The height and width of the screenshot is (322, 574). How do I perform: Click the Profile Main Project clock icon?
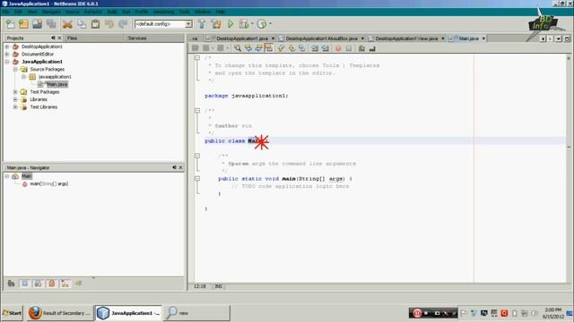click(x=261, y=24)
